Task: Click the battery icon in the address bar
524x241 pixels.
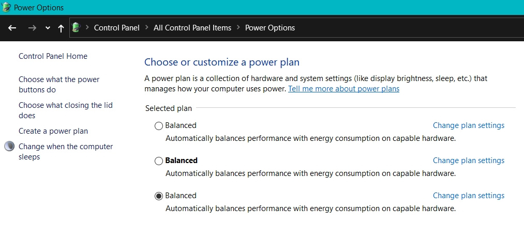Action: click(x=77, y=28)
